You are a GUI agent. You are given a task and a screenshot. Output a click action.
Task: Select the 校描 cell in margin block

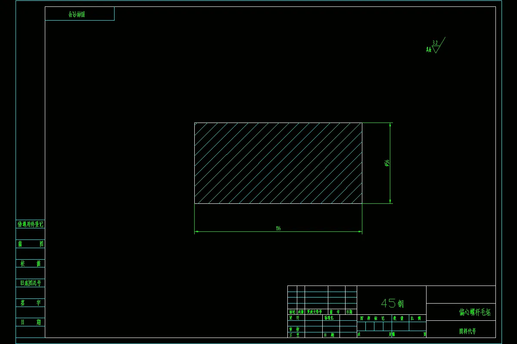[30, 263]
